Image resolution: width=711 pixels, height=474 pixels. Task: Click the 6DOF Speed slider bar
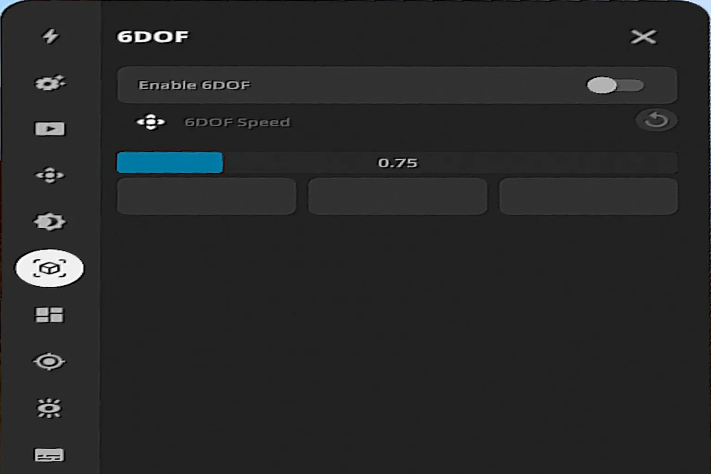[x=397, y=162]
